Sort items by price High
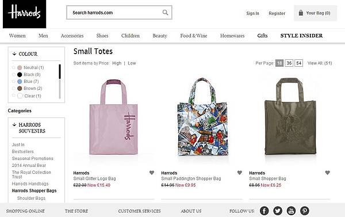 pos(117,63)
